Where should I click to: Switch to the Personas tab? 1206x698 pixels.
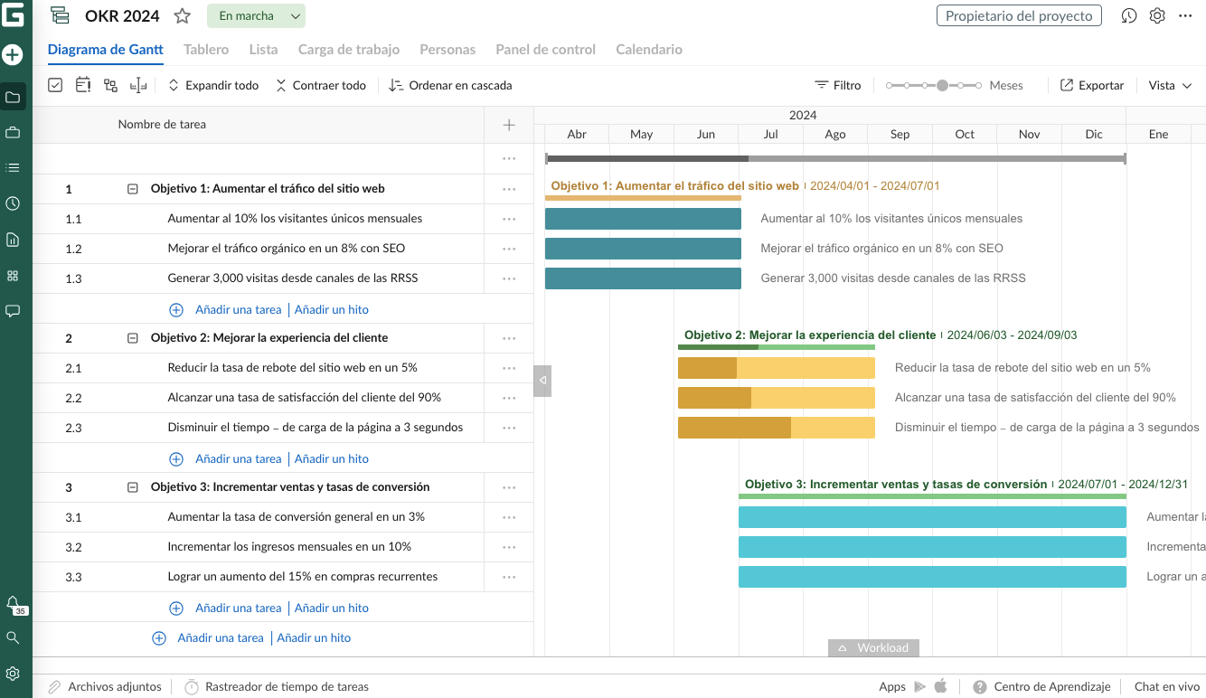coord(448,50)
